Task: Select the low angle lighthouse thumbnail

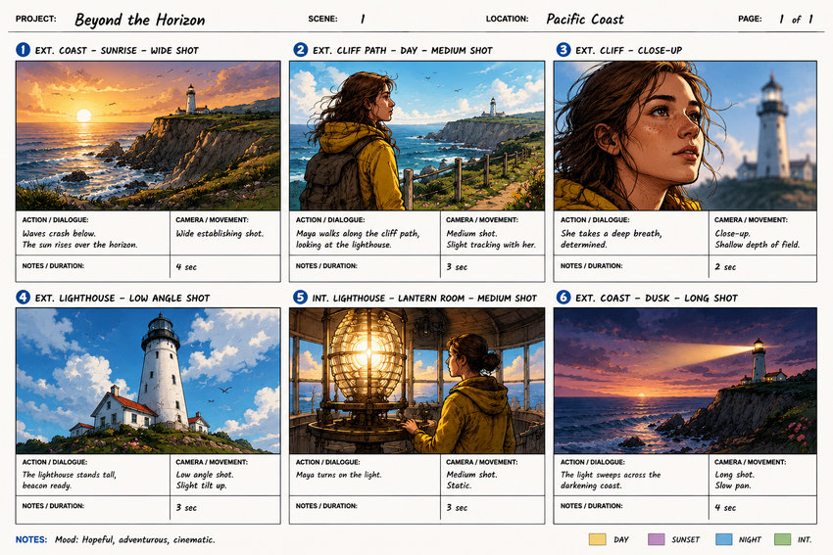Action: click(x=148, y=381)
